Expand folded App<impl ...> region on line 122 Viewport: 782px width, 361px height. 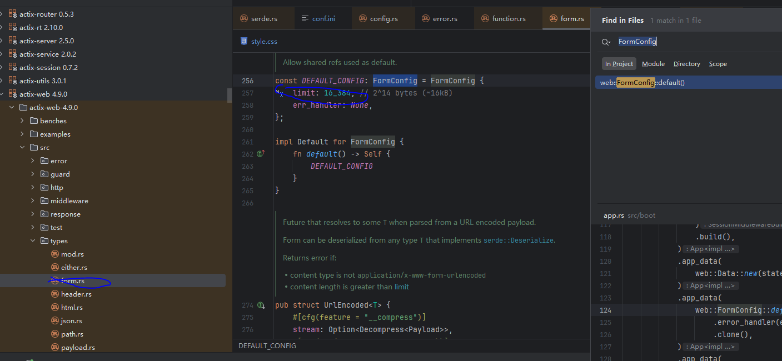click(x=710, y=285)
